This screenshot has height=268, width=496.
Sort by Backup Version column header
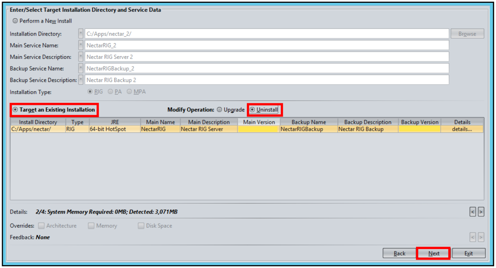(420, 122)
